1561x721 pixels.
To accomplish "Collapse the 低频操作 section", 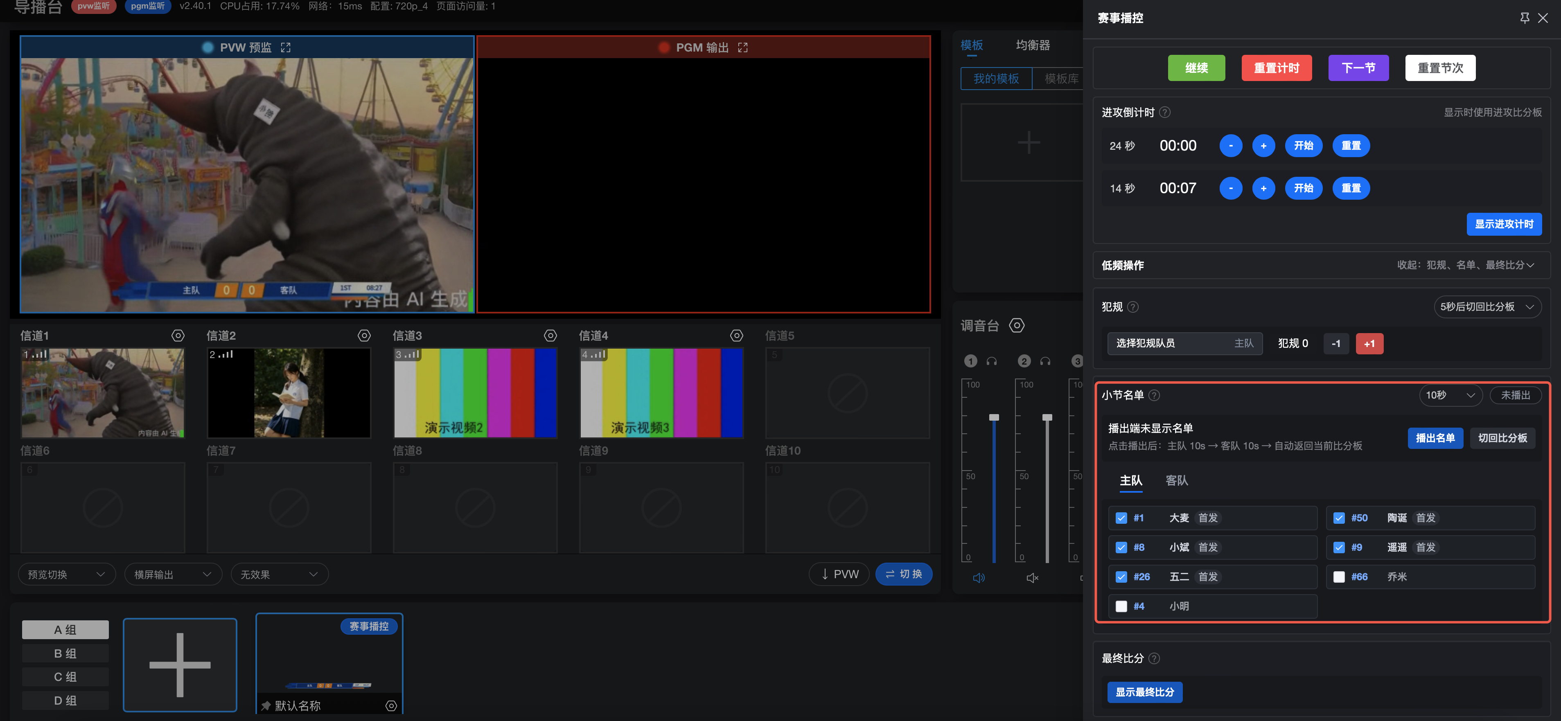I will coord(1465,266).
